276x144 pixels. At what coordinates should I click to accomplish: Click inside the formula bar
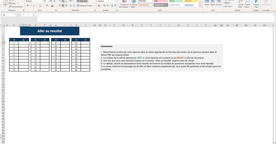pos(155,18)
